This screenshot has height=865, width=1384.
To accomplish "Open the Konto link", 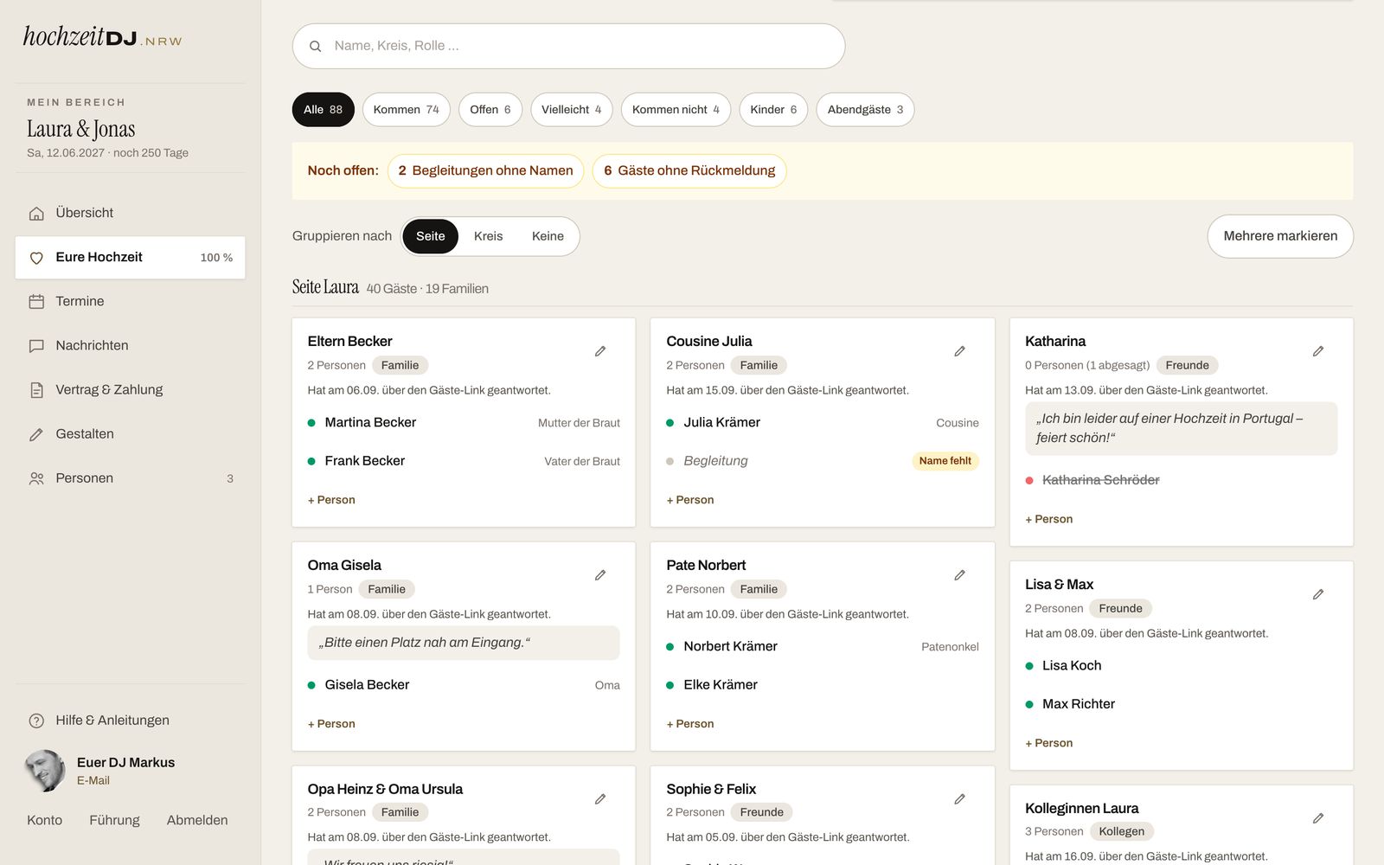I will tap(44, 820).
